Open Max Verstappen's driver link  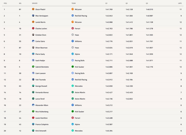point(42,16)
